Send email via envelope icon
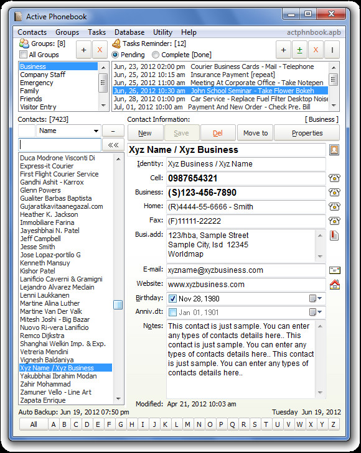Image resolution: width=361 pixels, height=453 pixels. pos(335,270)
